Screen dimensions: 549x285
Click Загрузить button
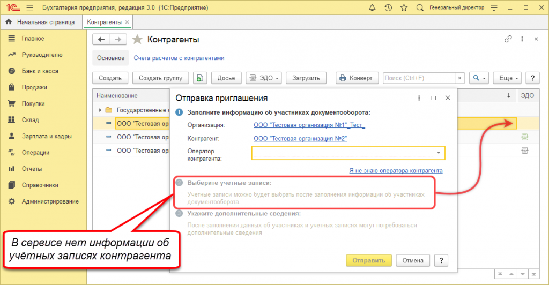pos(306,78)
